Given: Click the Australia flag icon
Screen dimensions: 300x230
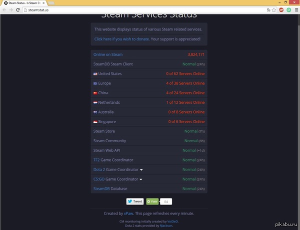Looking at the screenshot, I should click(x=95, y=112).
